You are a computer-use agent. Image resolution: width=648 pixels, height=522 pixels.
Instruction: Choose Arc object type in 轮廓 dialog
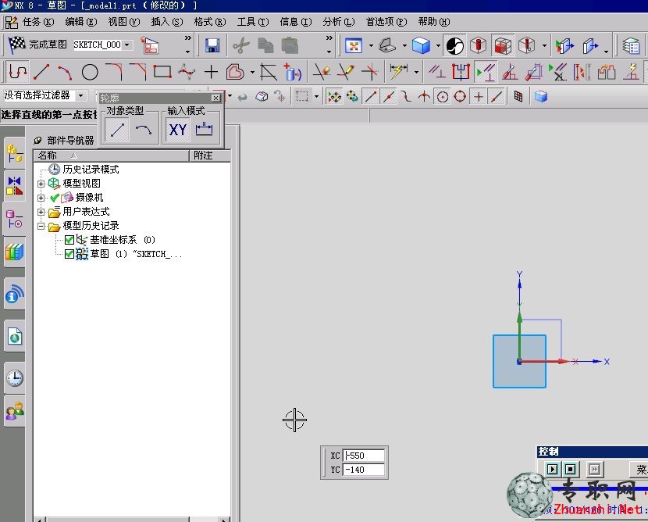(x=144, y=130)
